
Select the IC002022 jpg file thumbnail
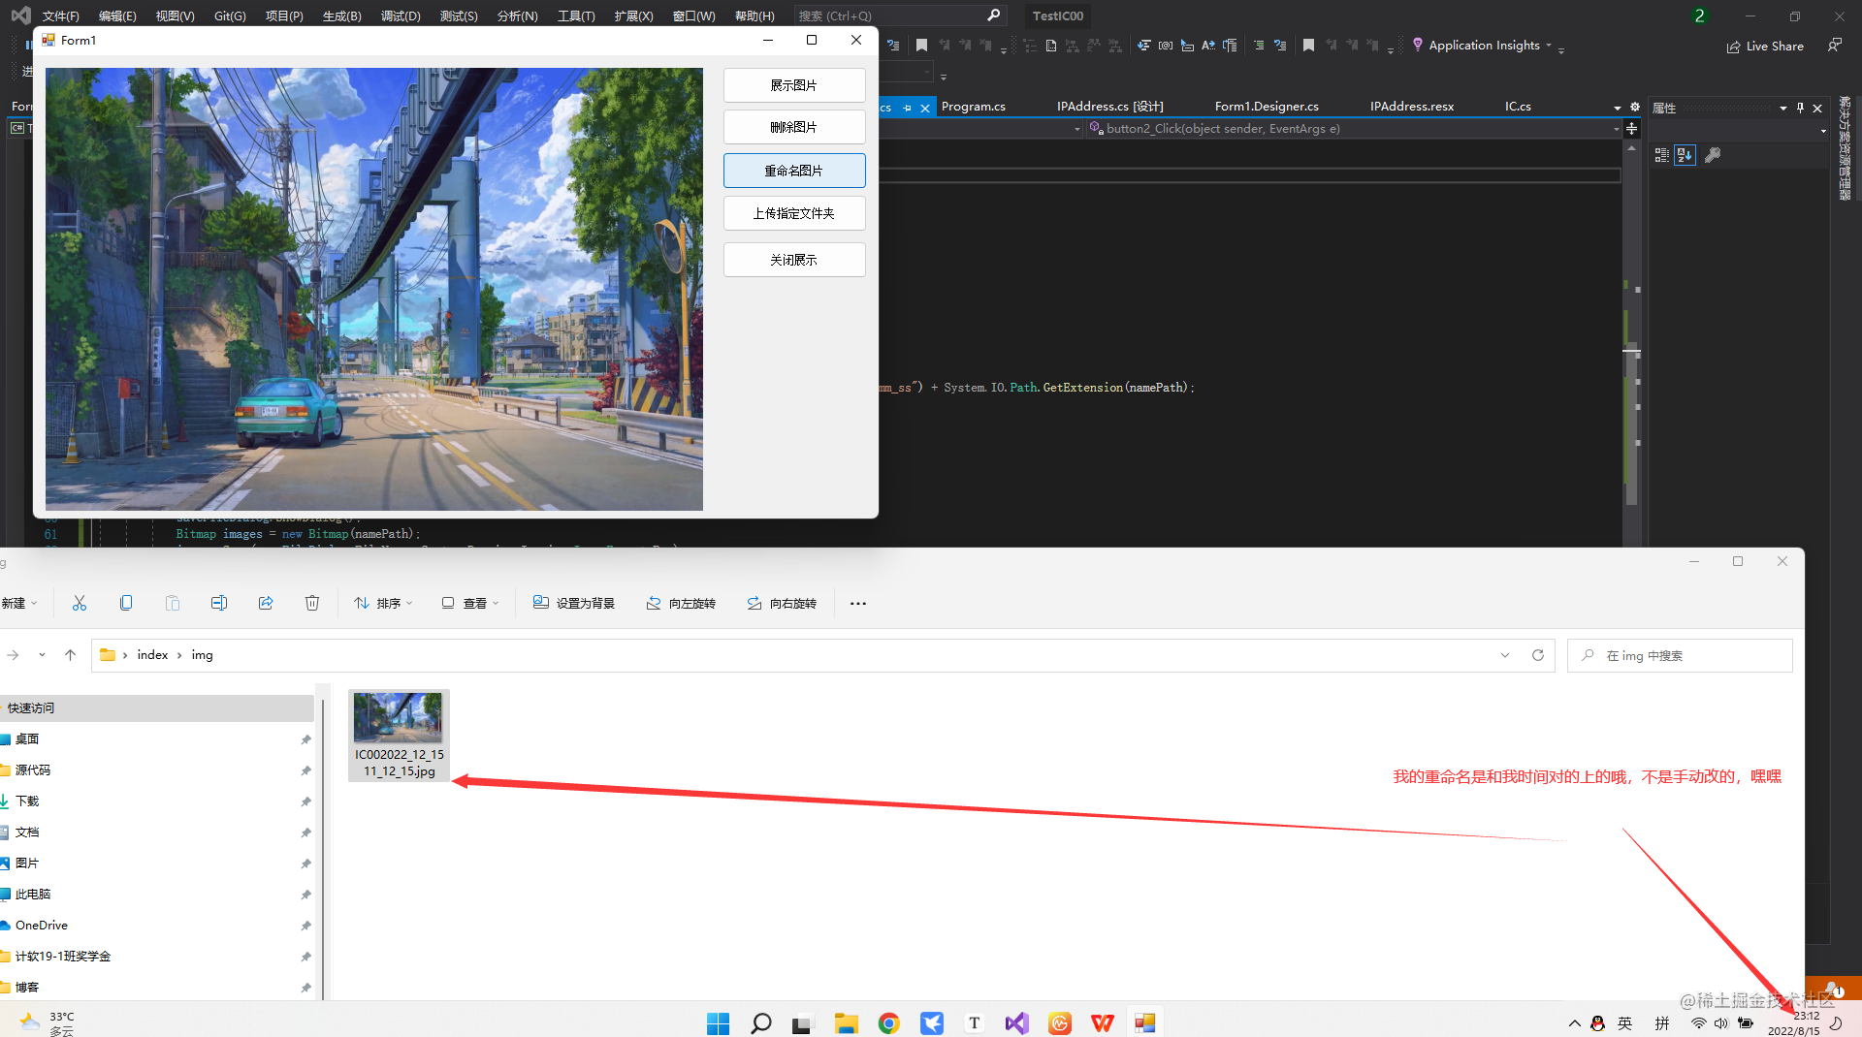[x=399, y=735]
